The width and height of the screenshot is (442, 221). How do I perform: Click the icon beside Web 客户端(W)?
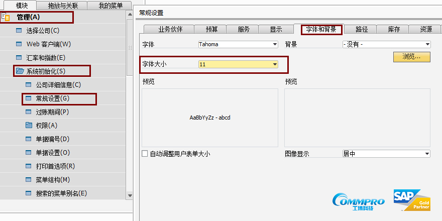coord(19,44)
